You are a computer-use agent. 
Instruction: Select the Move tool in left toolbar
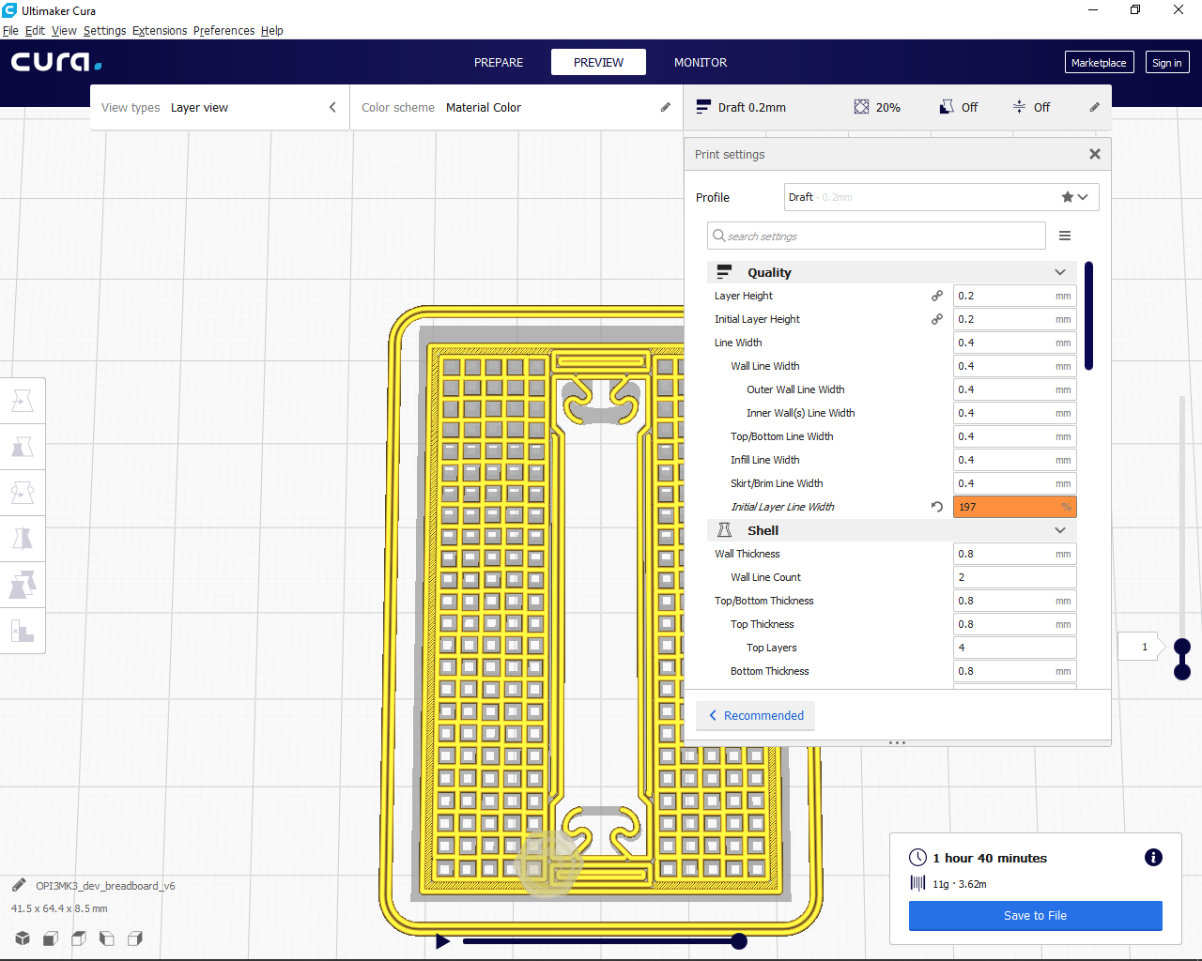(23, 401)
